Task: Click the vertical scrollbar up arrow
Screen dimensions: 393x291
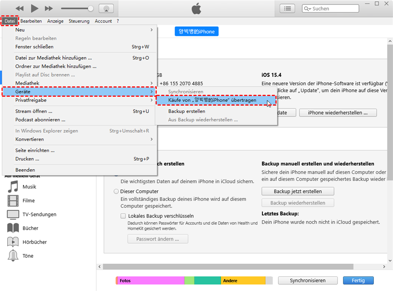Action: pos(390,41)
